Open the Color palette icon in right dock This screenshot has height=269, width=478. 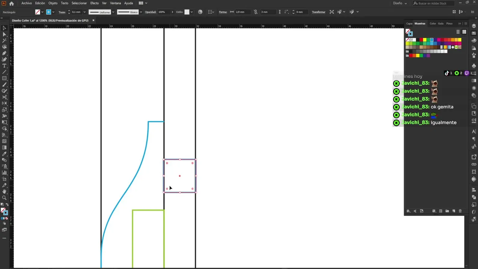(x=474, y=40)
